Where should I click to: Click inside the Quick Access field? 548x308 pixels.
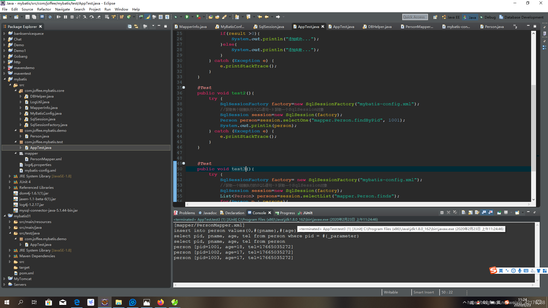click(414, 17)
